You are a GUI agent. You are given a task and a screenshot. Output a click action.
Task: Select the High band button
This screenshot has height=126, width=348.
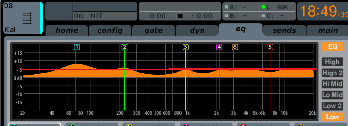coord(332,62)
